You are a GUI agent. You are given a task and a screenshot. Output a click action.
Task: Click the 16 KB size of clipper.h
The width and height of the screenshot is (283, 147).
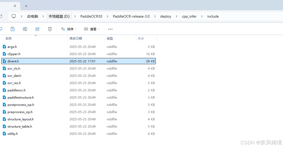click(x=150, y=54)
